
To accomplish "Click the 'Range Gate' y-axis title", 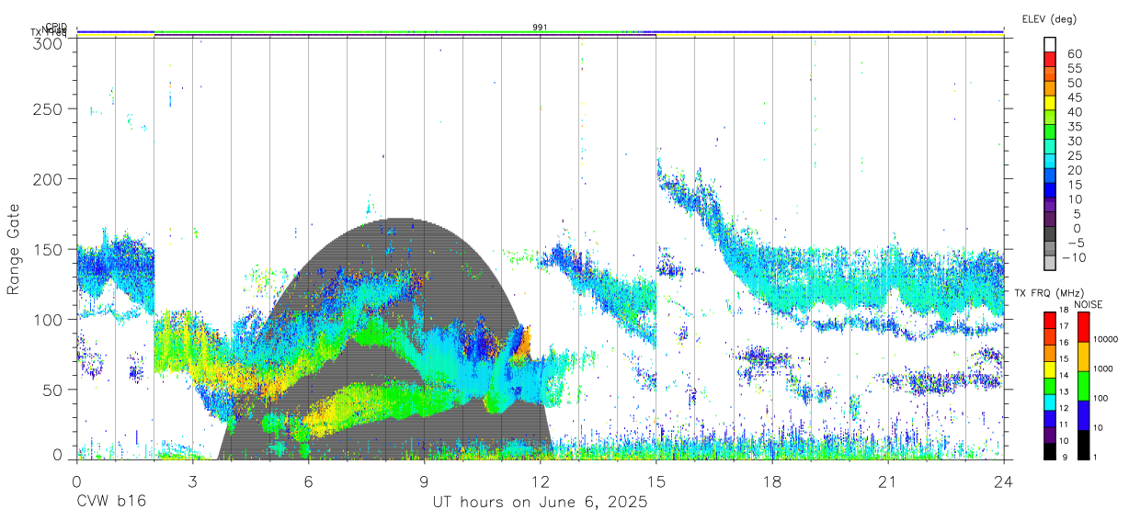I will 14,249.
